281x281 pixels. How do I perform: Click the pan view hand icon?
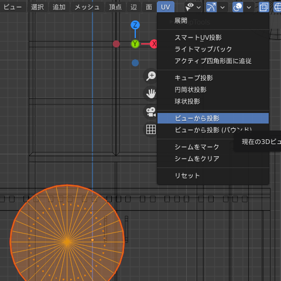coord(151,94)
